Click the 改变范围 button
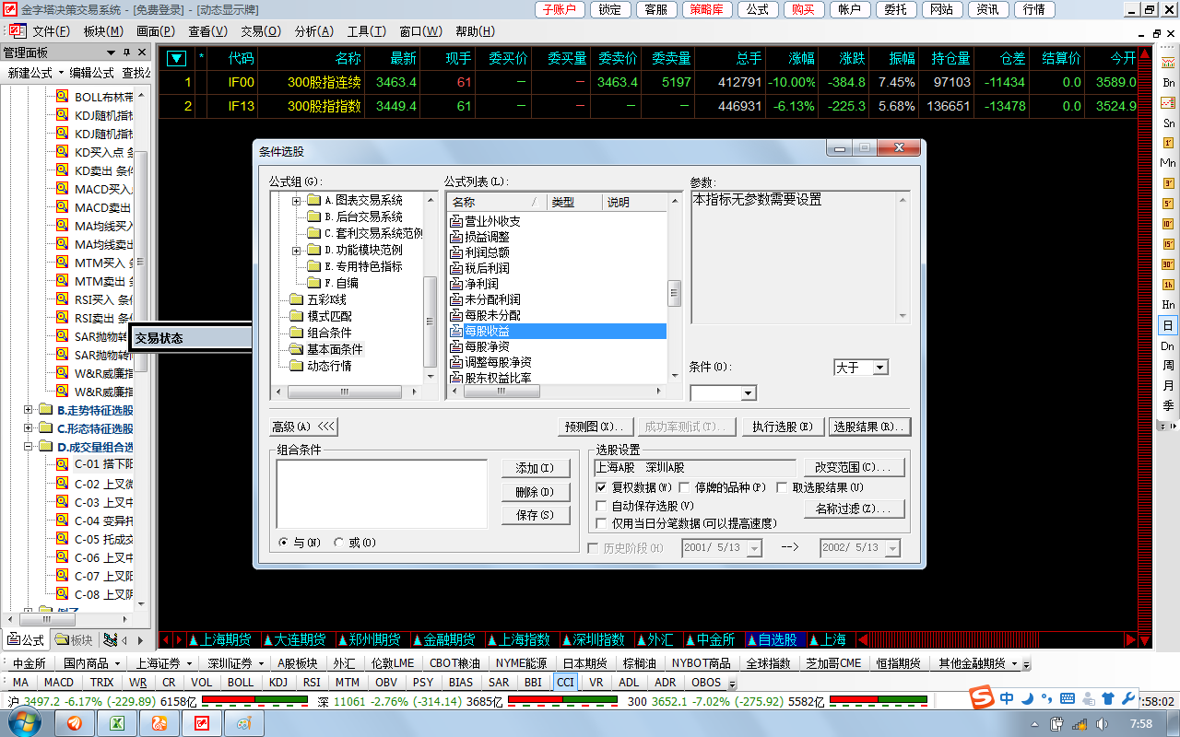1180x737 pixels. [x=853, y=467]
